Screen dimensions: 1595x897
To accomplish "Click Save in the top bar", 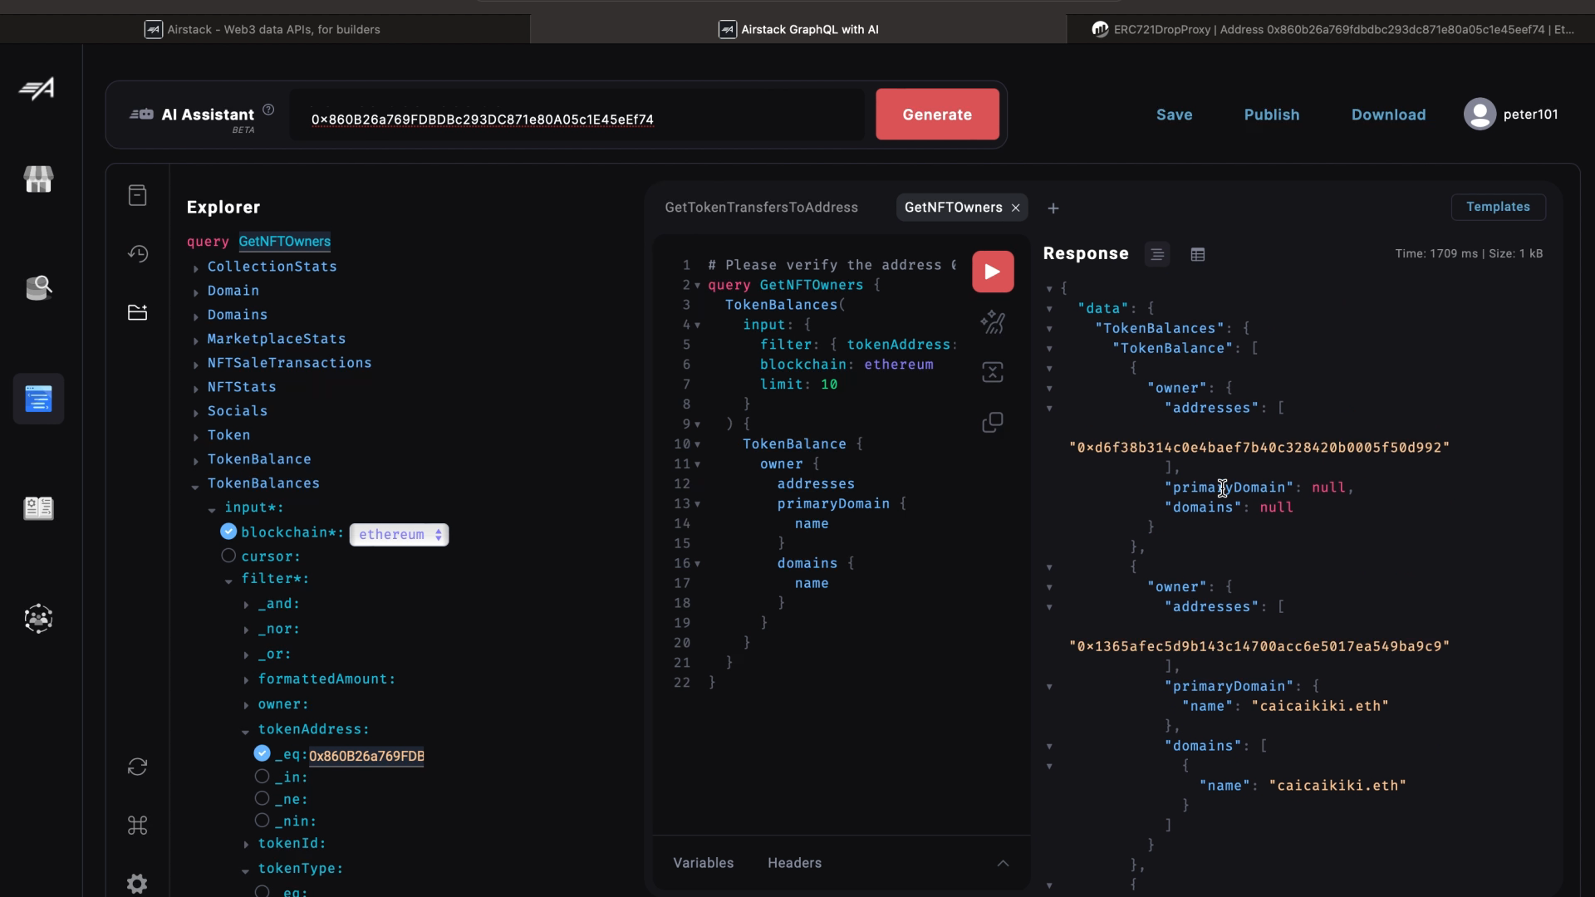I will click(1174, 115).
